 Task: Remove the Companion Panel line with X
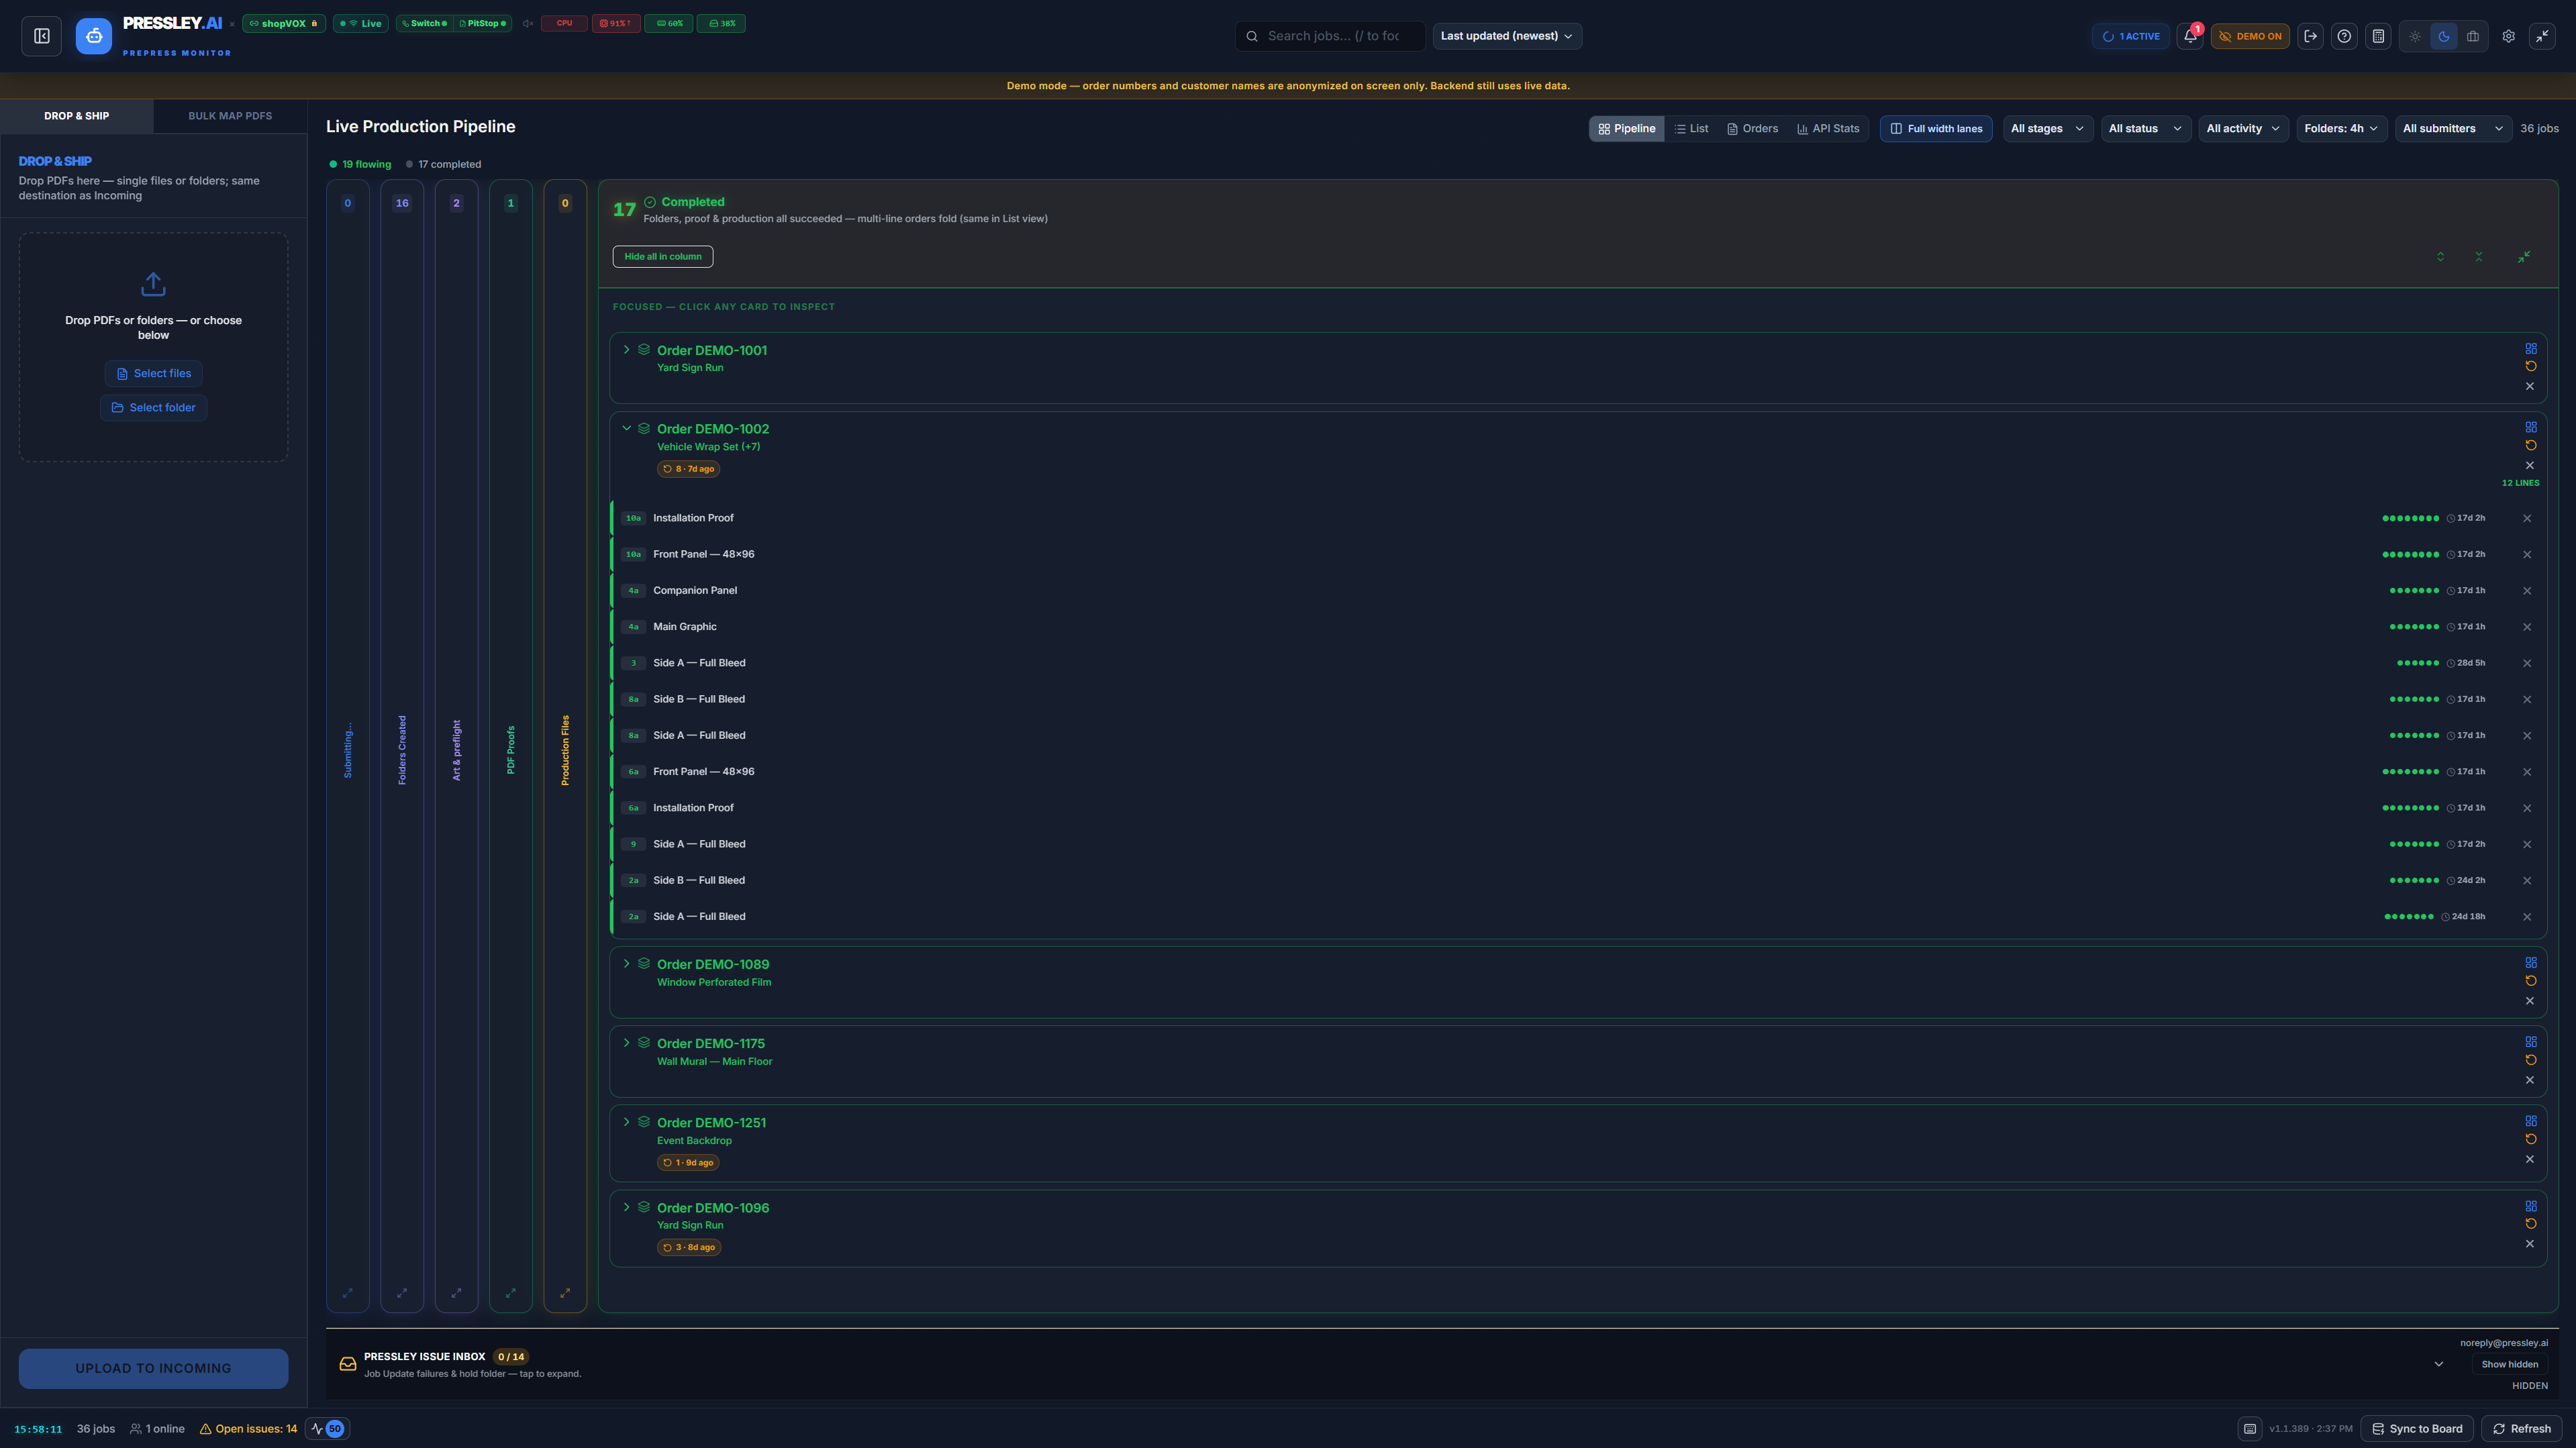coord(2527,591)
